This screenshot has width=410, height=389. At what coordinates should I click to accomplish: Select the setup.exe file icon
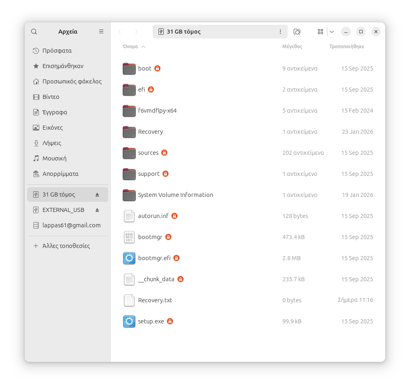129,321
